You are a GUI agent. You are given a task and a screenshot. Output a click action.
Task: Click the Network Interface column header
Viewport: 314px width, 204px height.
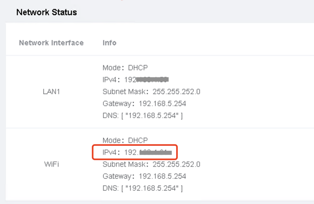[x=51, y=43]
